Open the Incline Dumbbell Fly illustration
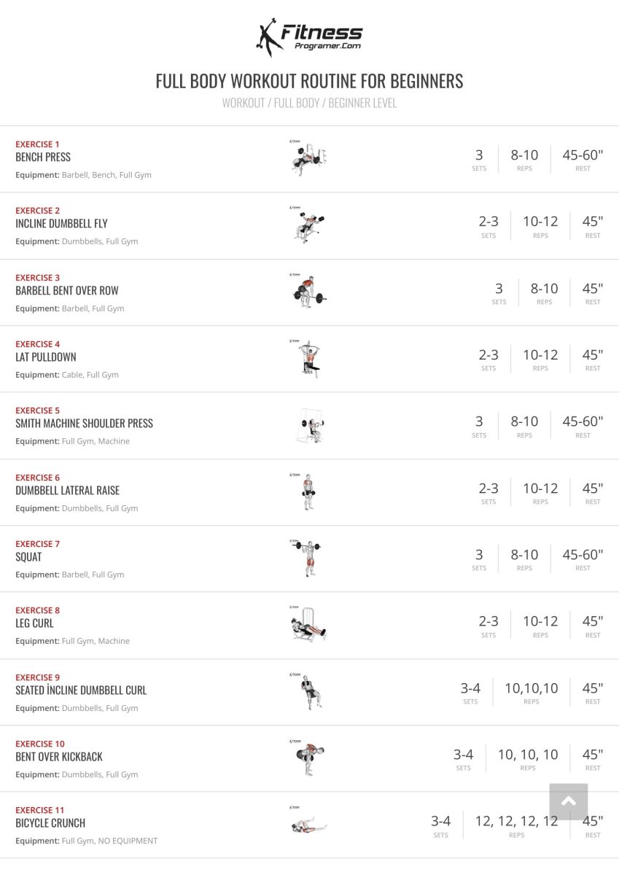Viewport: 619px width, 875px height. coord(308,225)
